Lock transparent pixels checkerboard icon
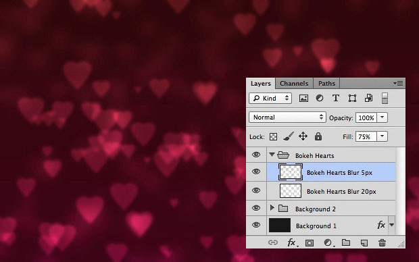Screen dimensions: 419x262 (x=273, y=137)
